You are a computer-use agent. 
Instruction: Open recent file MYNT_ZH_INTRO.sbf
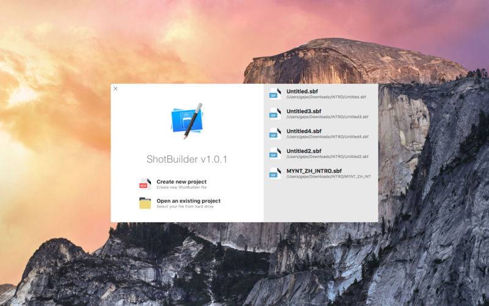click(321, 173)
